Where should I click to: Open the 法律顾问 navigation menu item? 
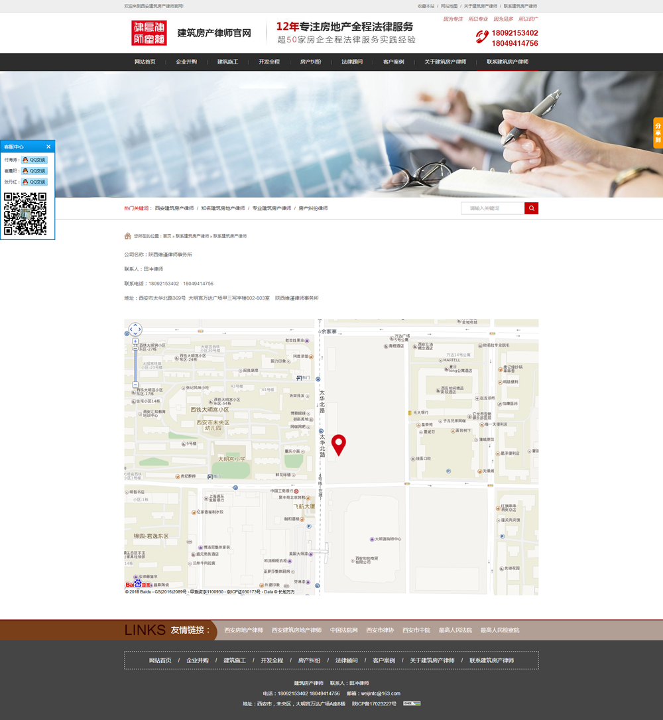click(352, 62)
